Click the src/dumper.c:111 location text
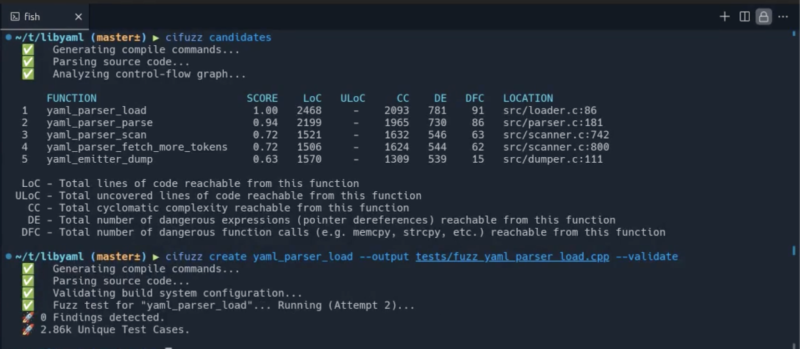 tap(552, 159)
